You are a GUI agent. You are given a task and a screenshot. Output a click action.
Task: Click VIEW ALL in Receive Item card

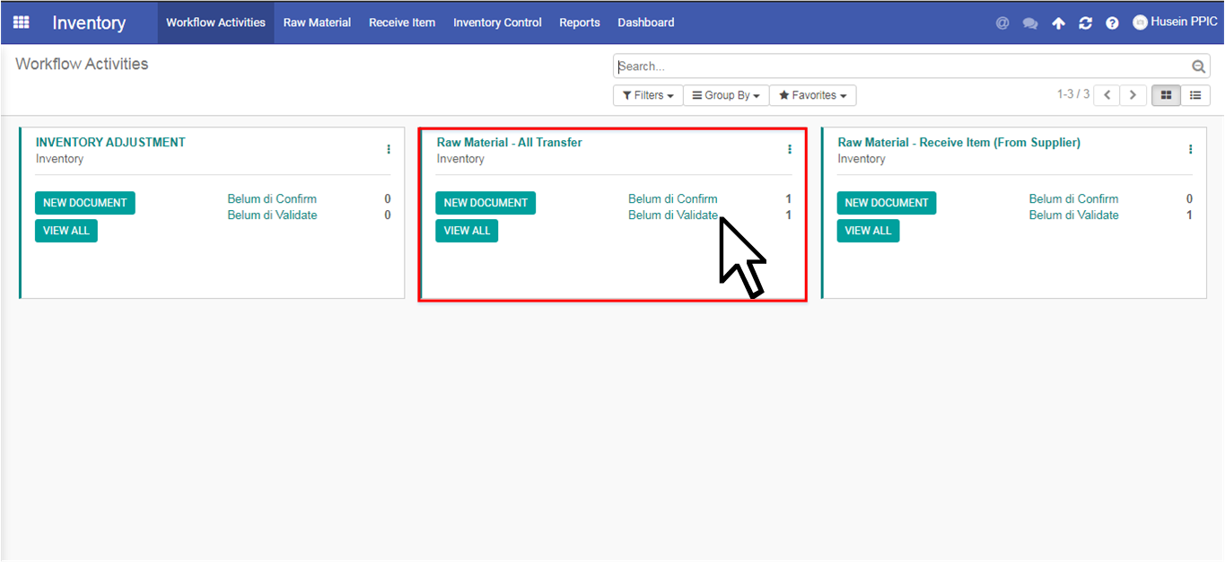(x=869, y=231)
